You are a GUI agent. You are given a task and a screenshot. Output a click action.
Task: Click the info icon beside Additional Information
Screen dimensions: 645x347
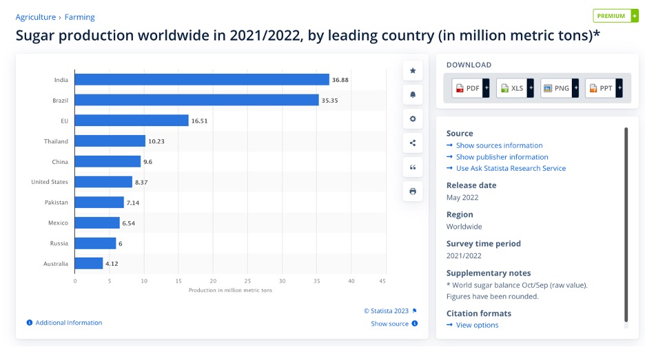[30, 323]
